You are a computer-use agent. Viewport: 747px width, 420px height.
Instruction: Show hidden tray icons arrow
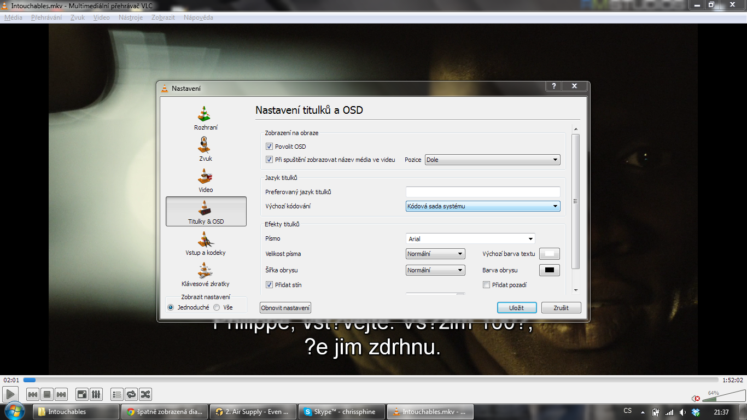[644, 412]
